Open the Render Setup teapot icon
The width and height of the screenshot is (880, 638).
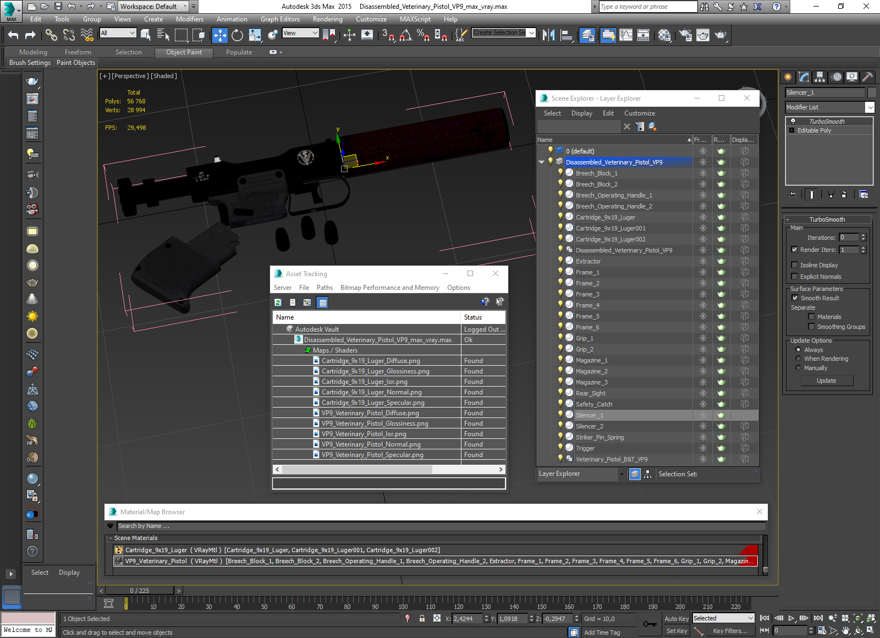pos(685,35)
